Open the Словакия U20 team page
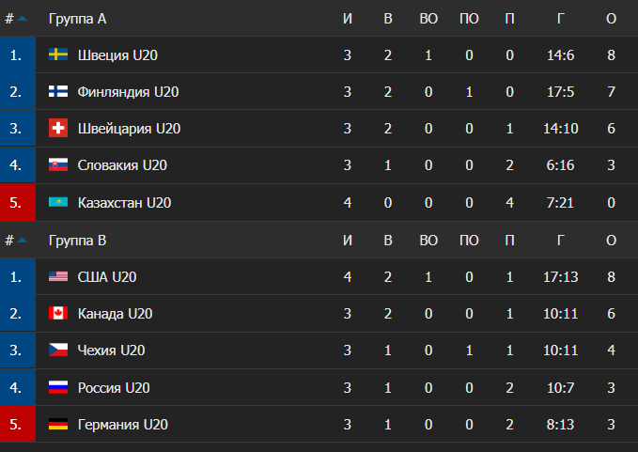Screen dimensions: 638x452 pos(122,165)
